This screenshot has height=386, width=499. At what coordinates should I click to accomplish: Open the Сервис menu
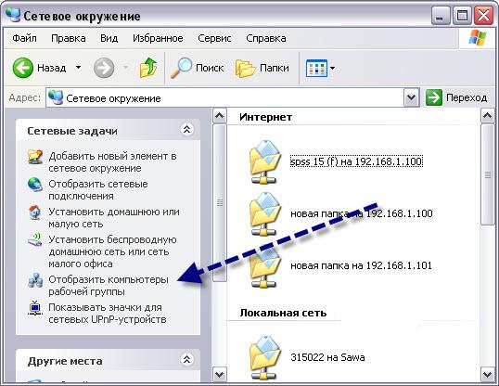[214, 38]
